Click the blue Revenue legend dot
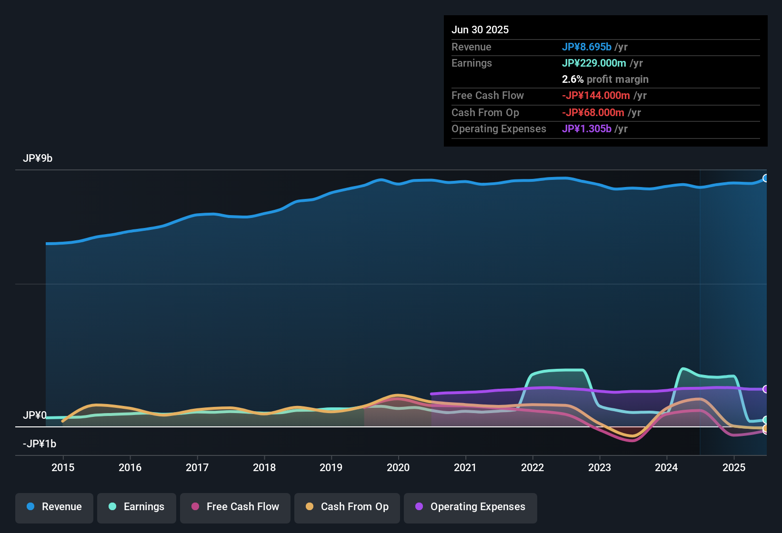This screenshot has height=533, width=782. (30, 506)
